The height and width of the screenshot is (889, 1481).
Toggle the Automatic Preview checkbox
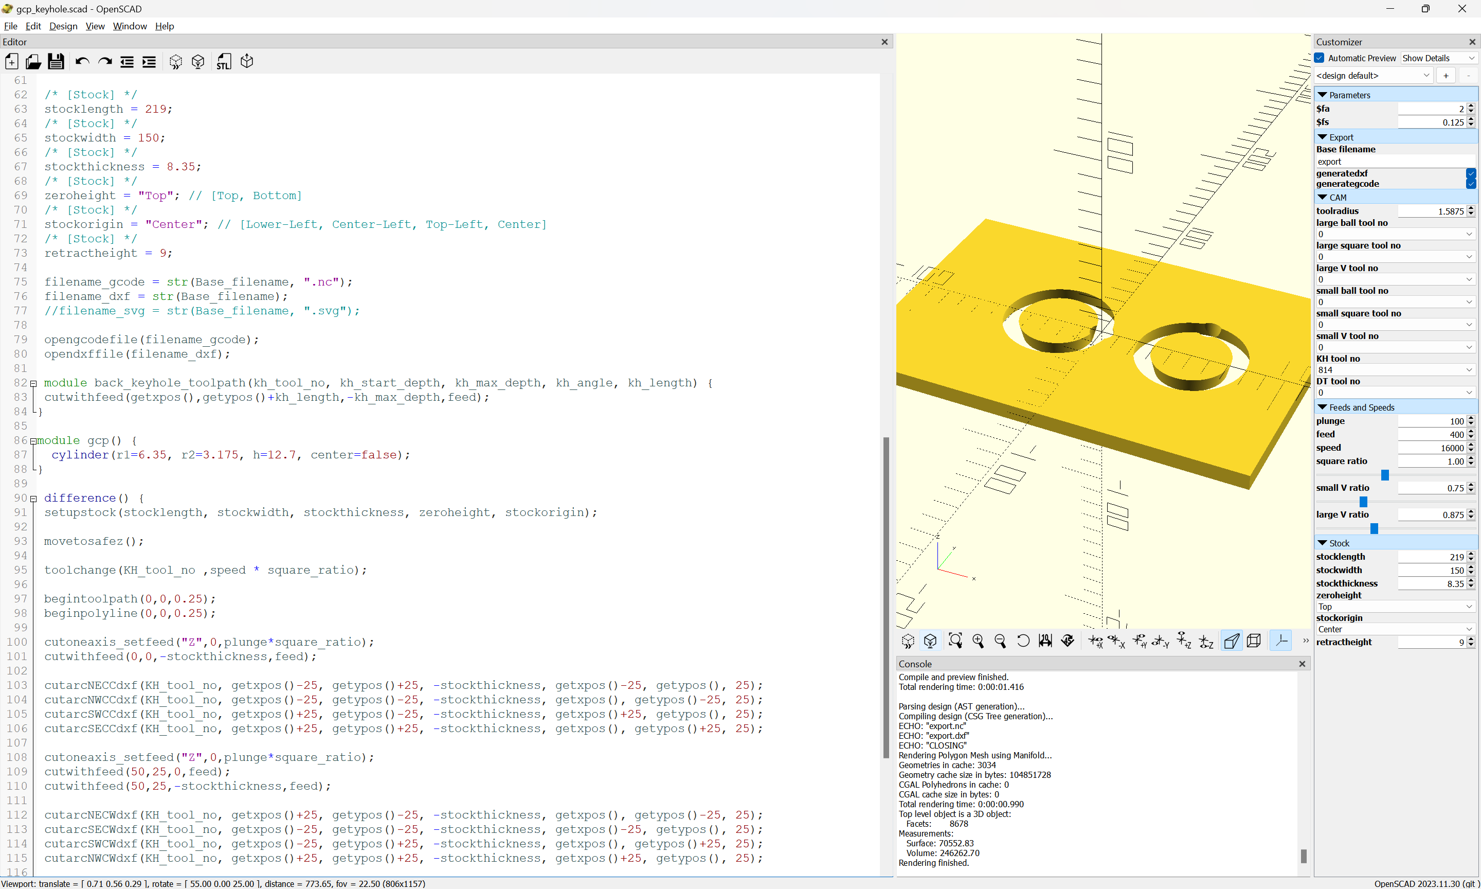(x=1320, y=58)
